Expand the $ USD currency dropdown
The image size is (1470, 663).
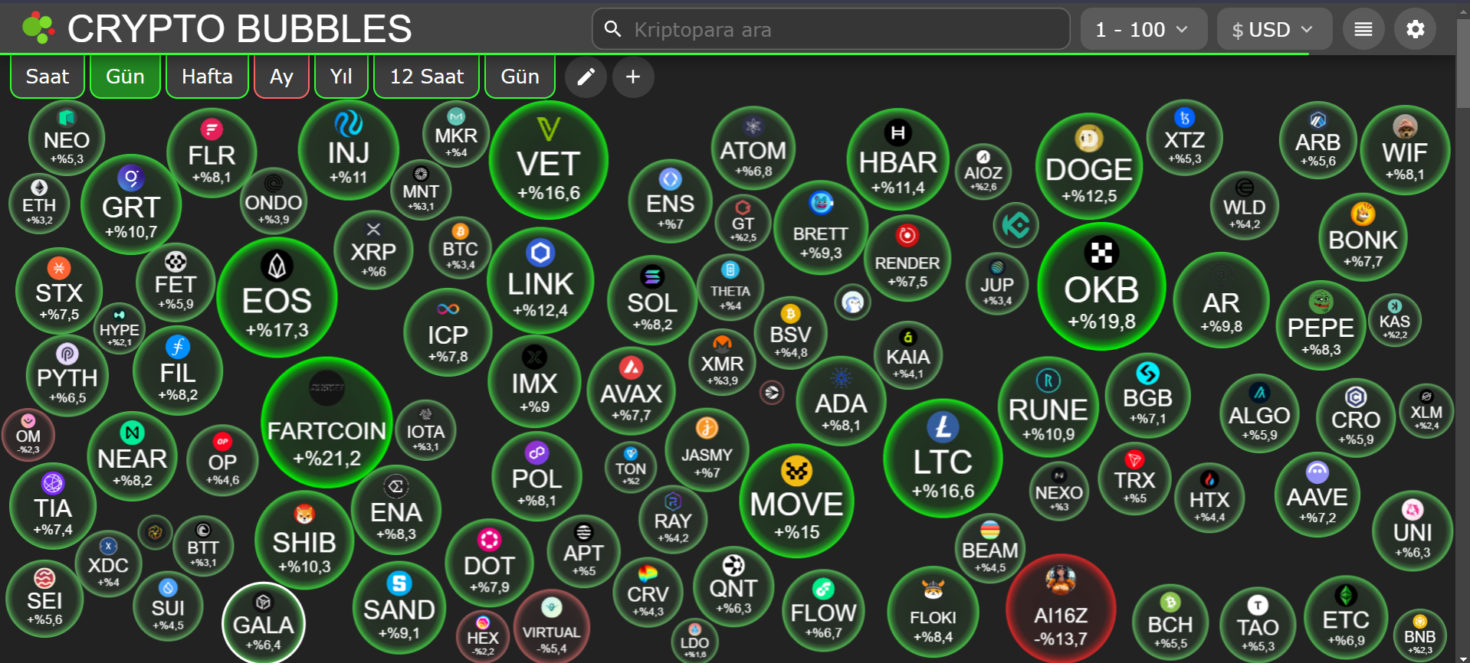pyautogui.click(x=1274, y=29)
